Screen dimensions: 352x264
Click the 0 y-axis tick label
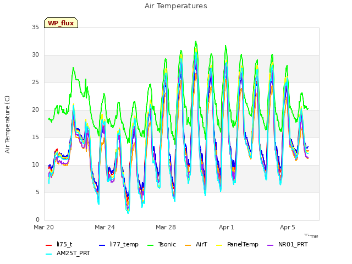[37, 220]
